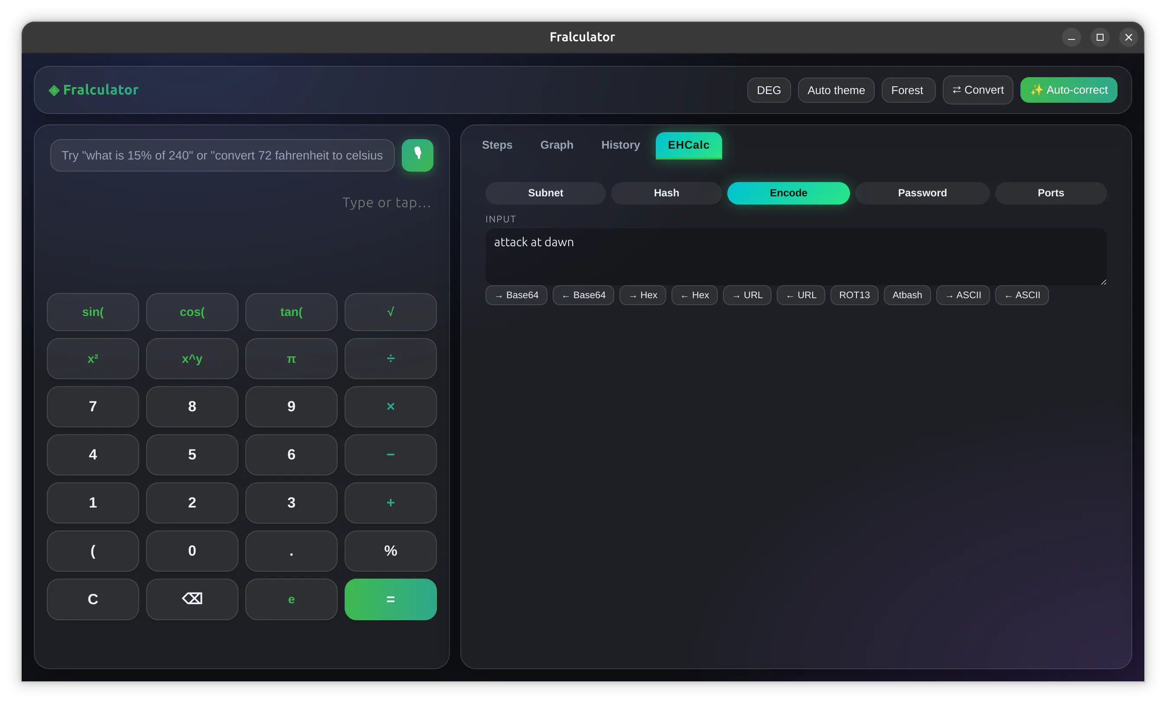Click the x^y power key
Viewport: 1166px width, 703px height.
[192, 358]
